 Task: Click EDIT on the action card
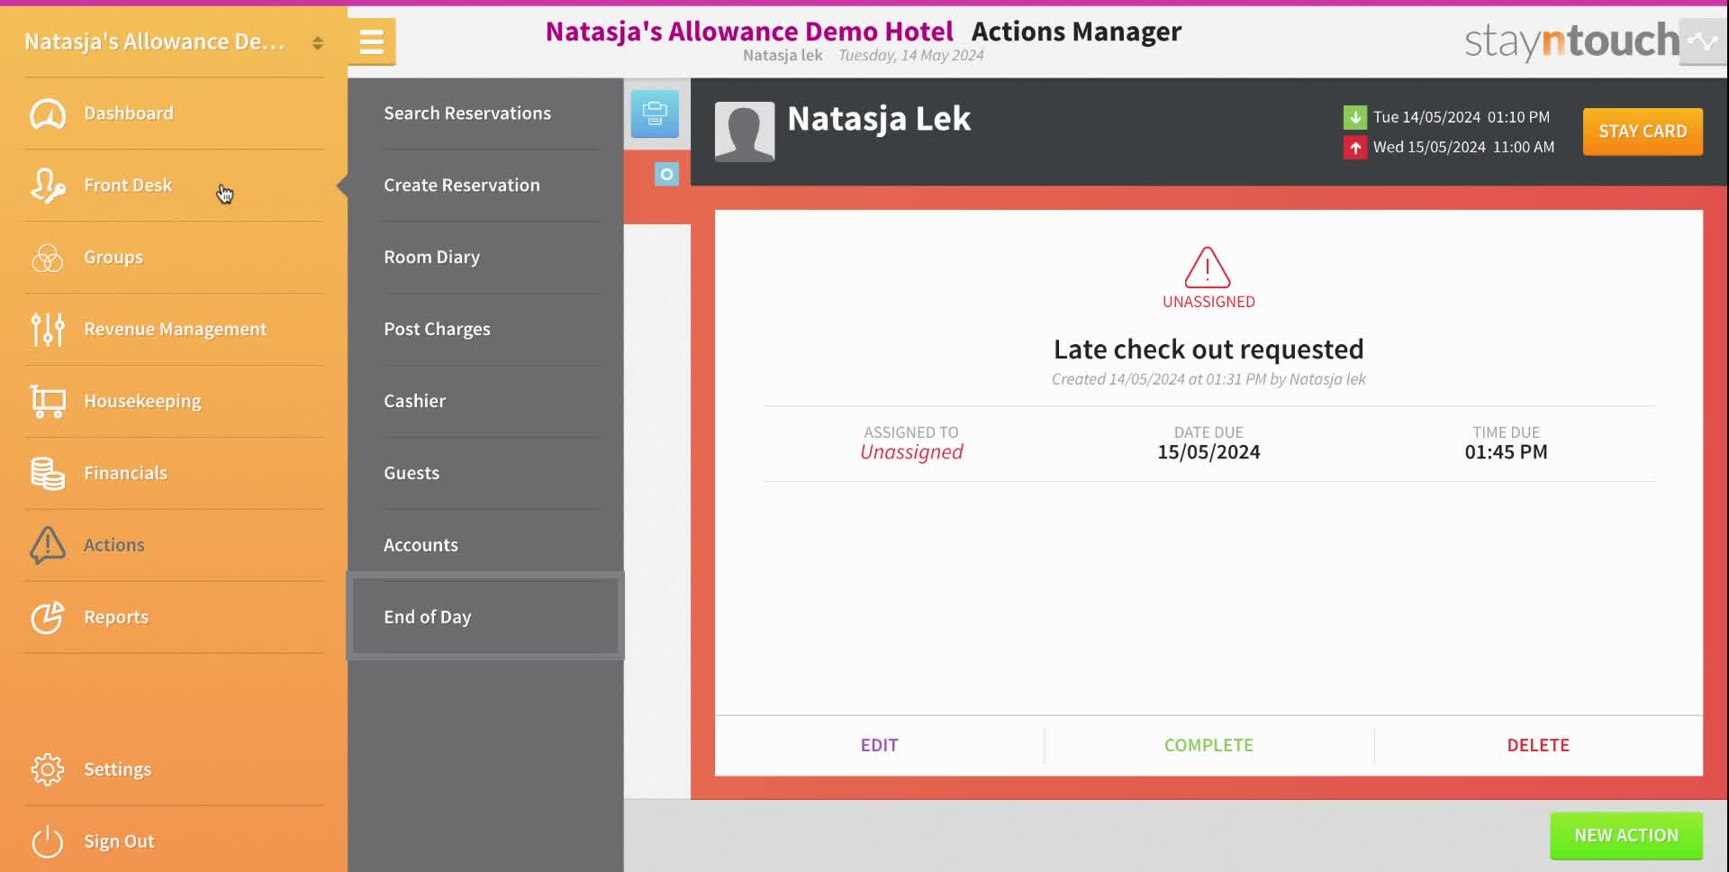(879, 746)
